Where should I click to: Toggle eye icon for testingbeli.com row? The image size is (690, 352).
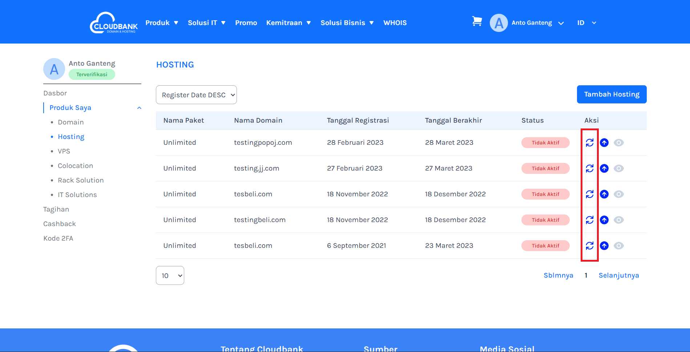[x=618, y=220]
